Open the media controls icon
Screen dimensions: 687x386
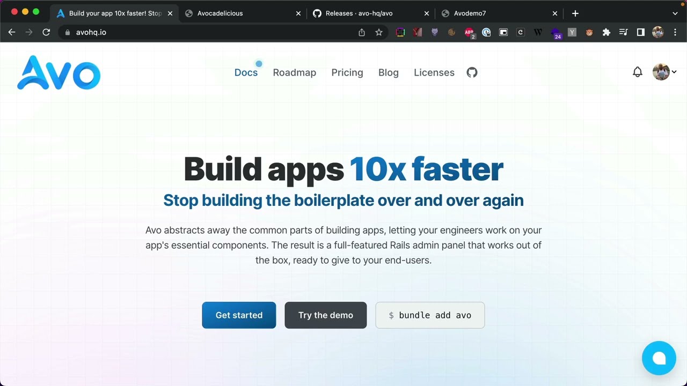pyautogui.click(x=623, y=32)
